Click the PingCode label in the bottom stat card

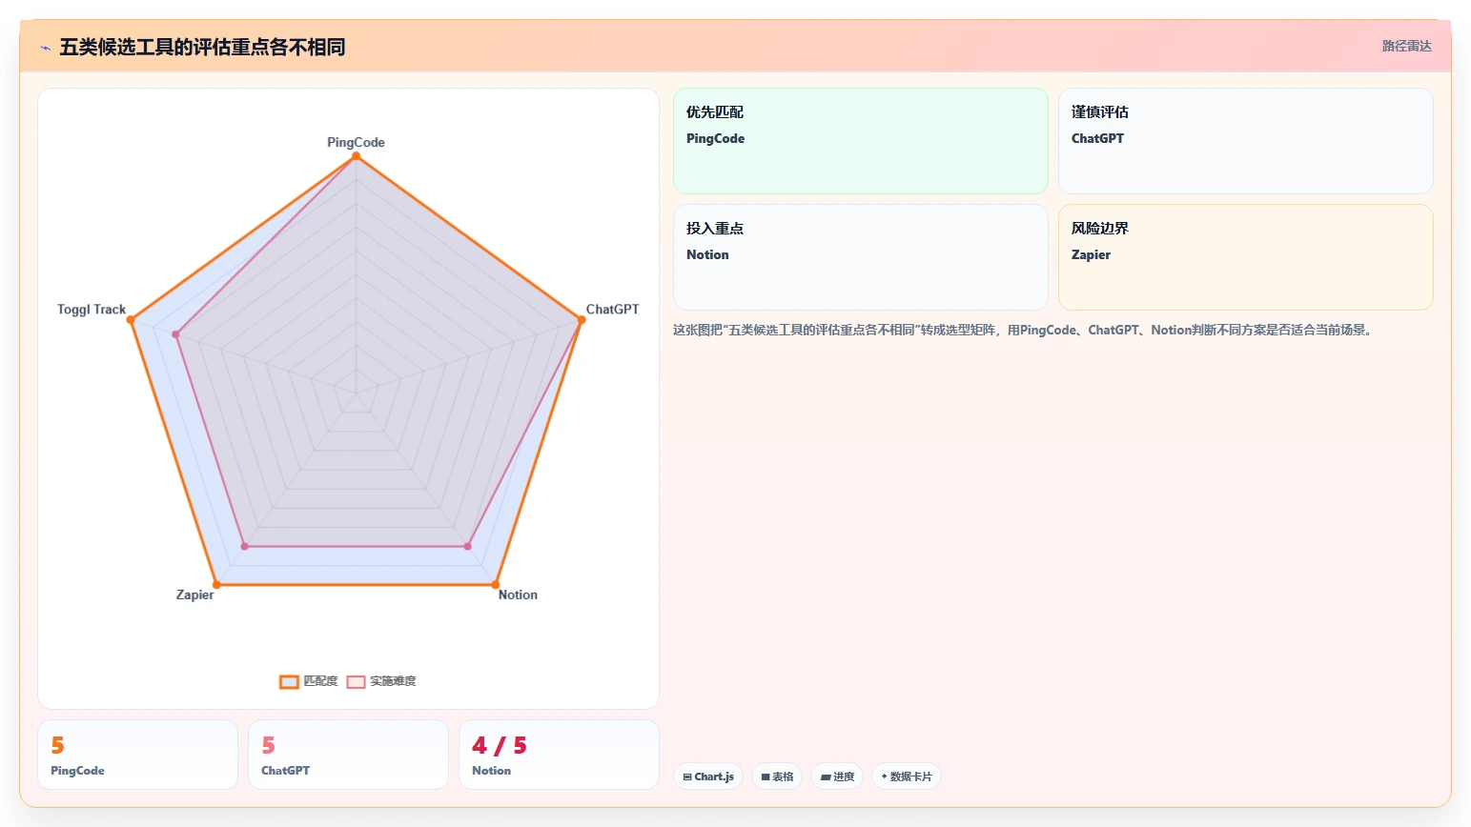click(x=77, y=771)
